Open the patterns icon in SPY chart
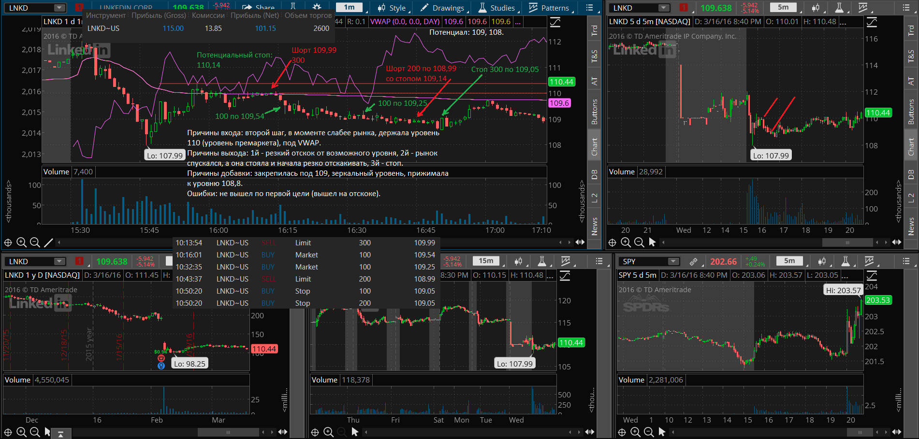 tap(869, 261)
